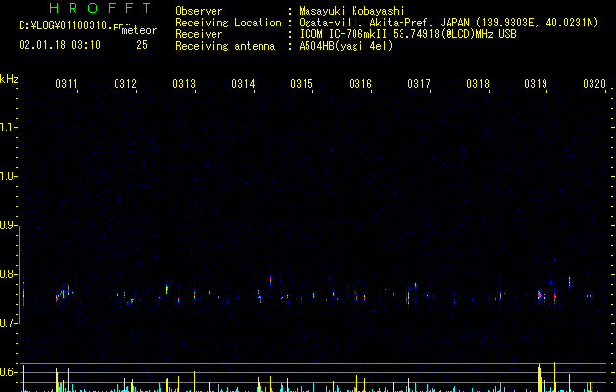Click the ICOM IC-706mkII receiver text
Screen dimensions: 616x392
[x=407, y=34]
